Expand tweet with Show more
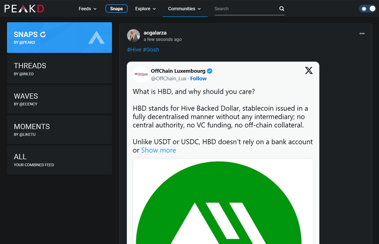The height and width of the screenshot is (244, 379). point(158,151)
